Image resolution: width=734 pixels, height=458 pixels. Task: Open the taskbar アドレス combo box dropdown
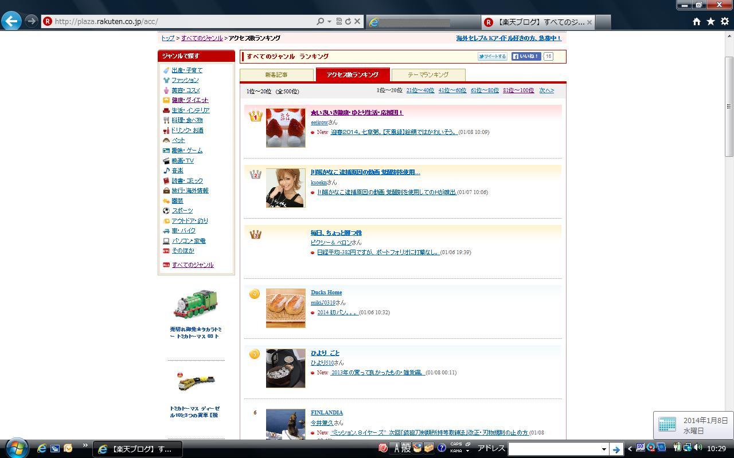(x=603, y=449)
